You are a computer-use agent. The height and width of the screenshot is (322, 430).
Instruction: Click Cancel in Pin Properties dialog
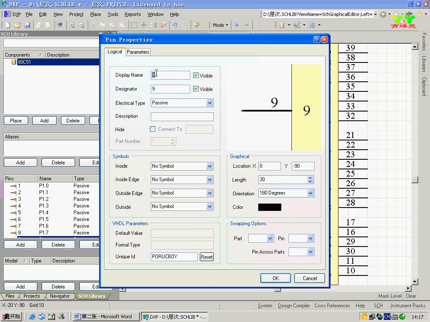(x=309, y=278)
